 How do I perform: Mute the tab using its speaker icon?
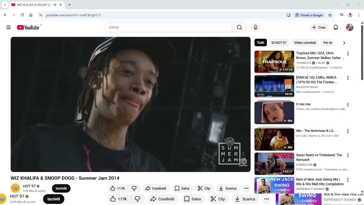(x=55, y=5)
